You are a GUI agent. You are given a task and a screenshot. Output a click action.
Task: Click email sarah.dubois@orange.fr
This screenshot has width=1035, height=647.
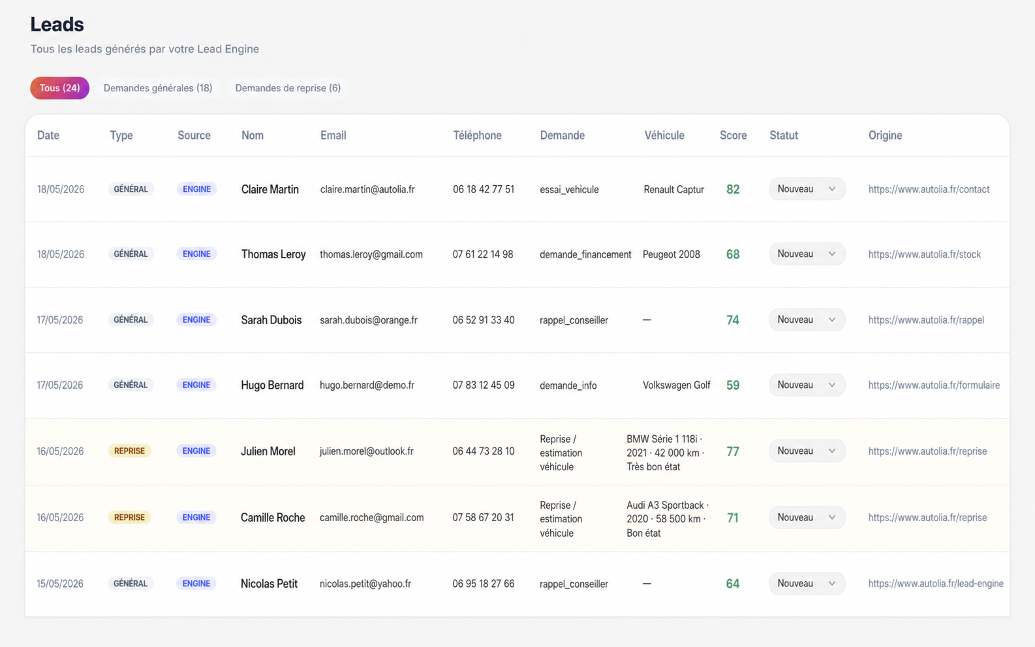368,320
